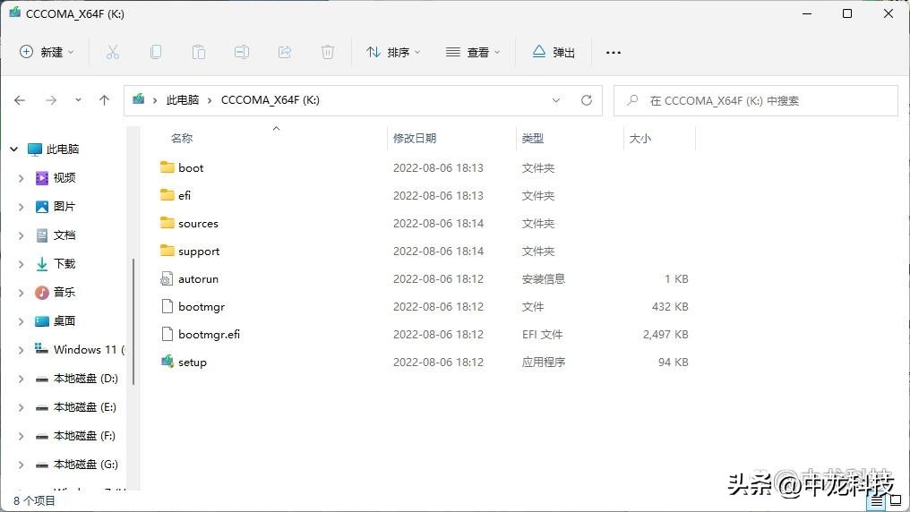Sort by the 类型 column header
Viewport: 910px width, 512px height.
532,138
